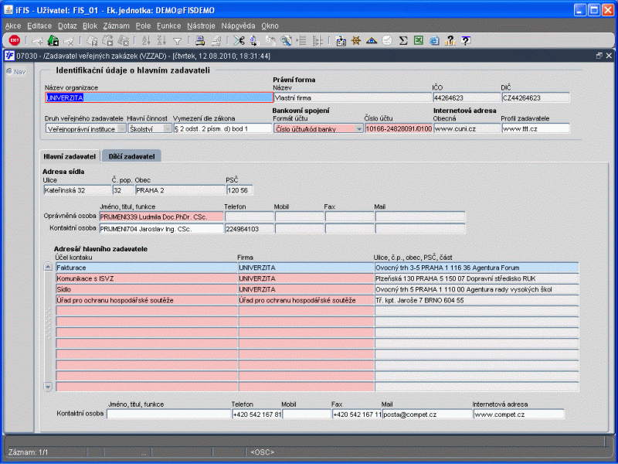Open the Dotaz menu
This screenshot has width=618, height=464.
point(67,26)
